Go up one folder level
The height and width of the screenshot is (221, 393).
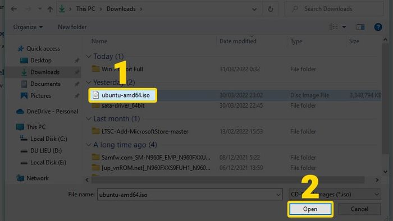click(x=50, y=10)
